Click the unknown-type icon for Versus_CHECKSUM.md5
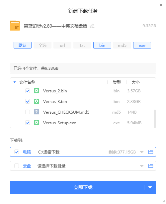166x204 pixels. [x=37, y=112]
